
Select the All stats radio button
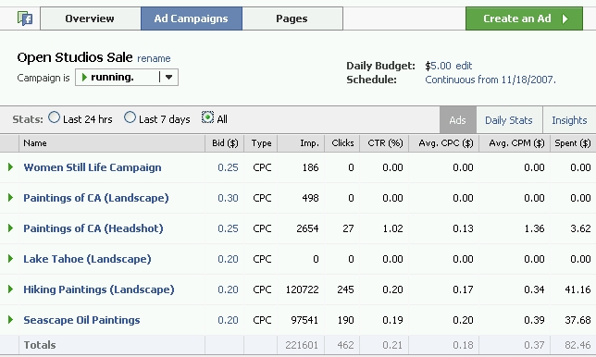[x=207, y=117]
